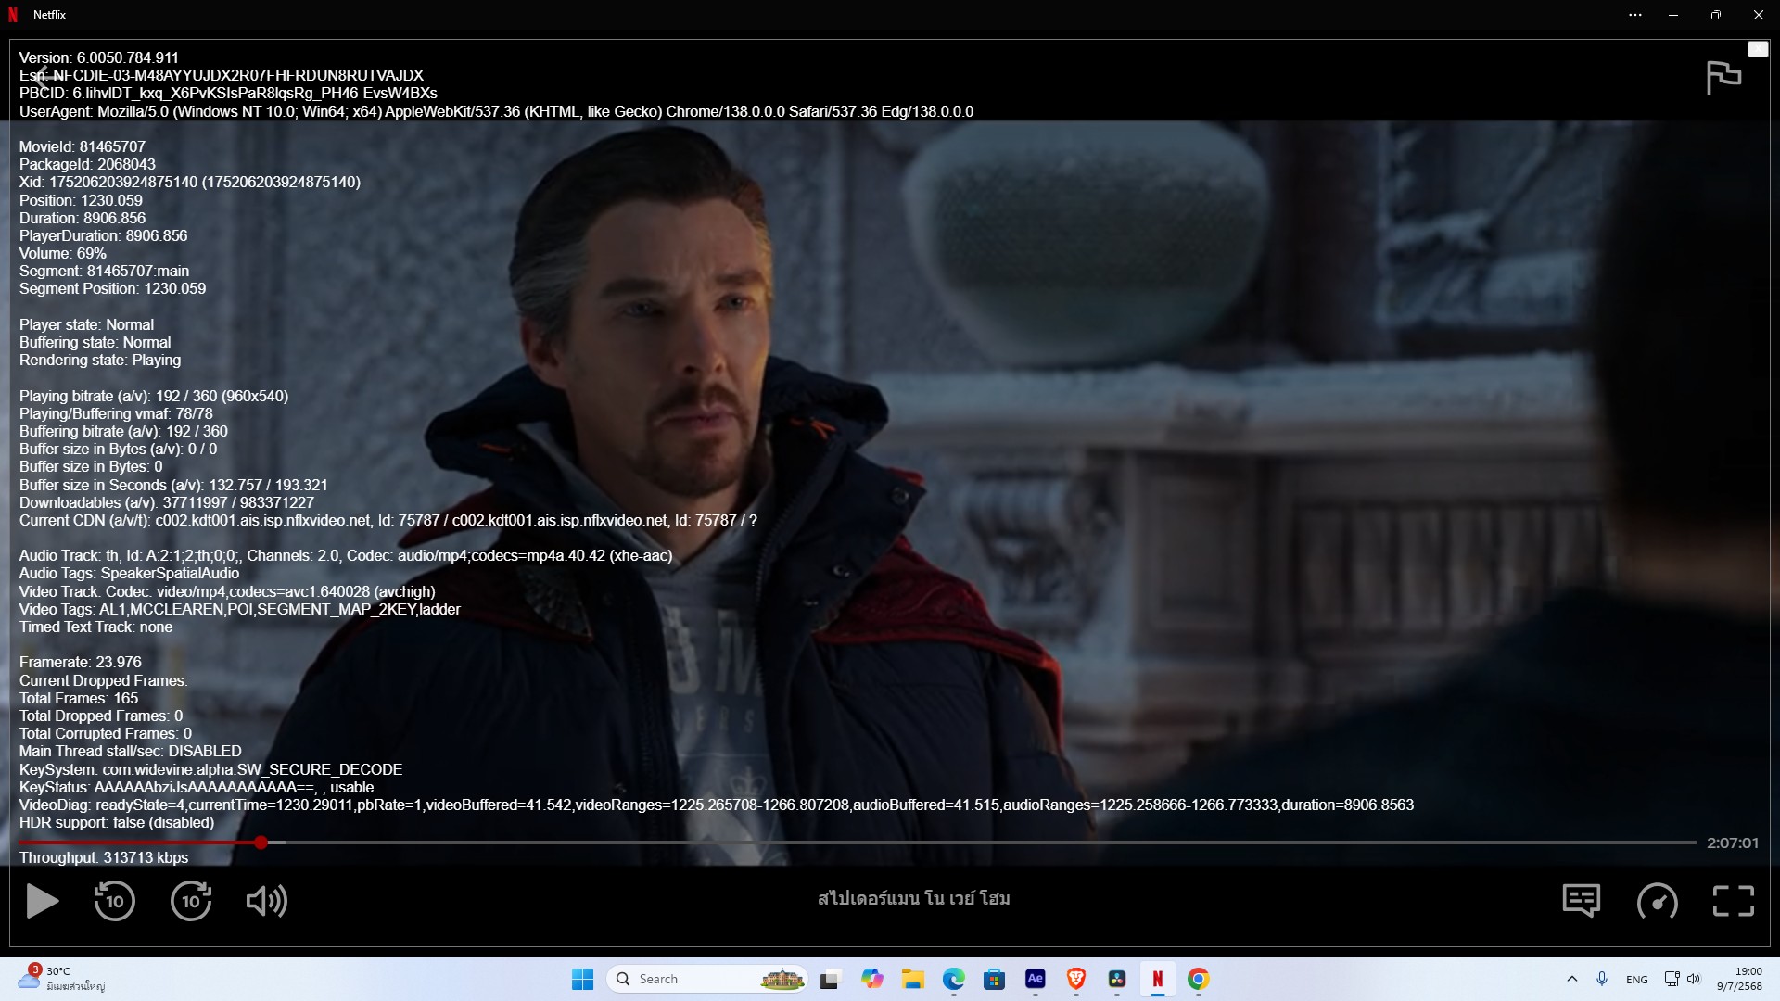The height and width of the screenshot is (1001, 1780).
Task: Skip forward 10 seconds
Action: click(191, 901)
